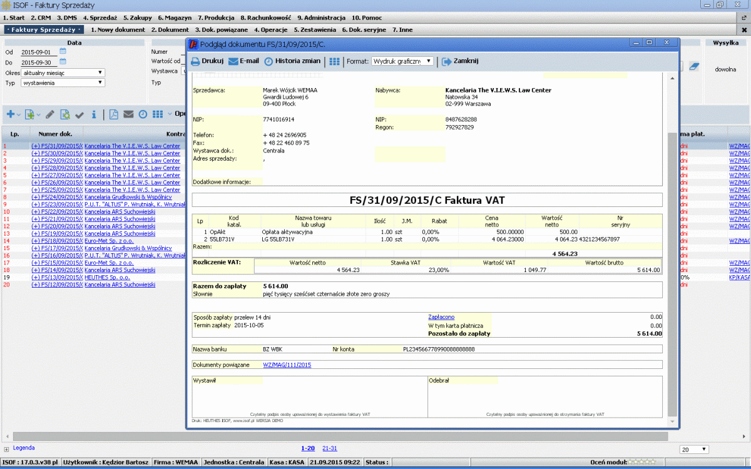Click the blue plus add icon
The width and height of the screenshot is (751, 469).
coord(10,114)
